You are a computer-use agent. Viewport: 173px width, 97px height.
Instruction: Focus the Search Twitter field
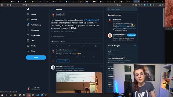tap(122, 9)
